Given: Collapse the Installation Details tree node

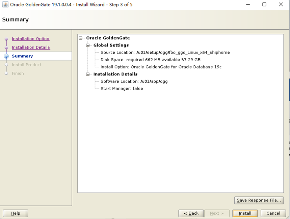Looking at the screenshot, I should tap(88, 74).
